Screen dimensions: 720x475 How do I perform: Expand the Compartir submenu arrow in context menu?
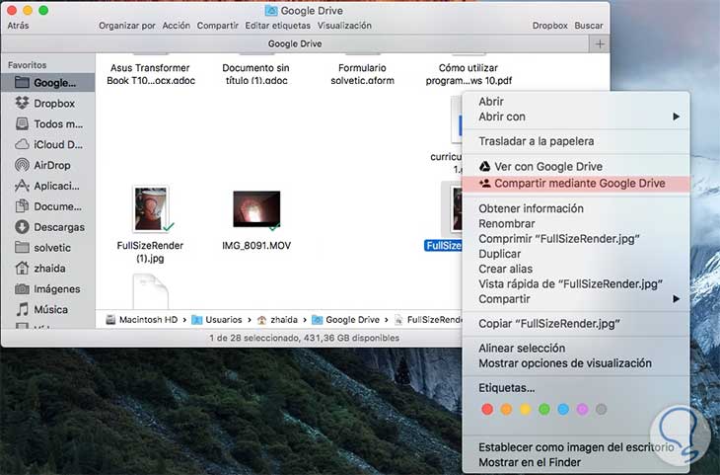pyautogui.click(x=676, y=299)
